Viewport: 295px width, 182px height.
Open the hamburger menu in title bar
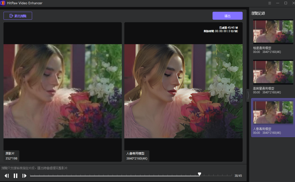(270, 3)
